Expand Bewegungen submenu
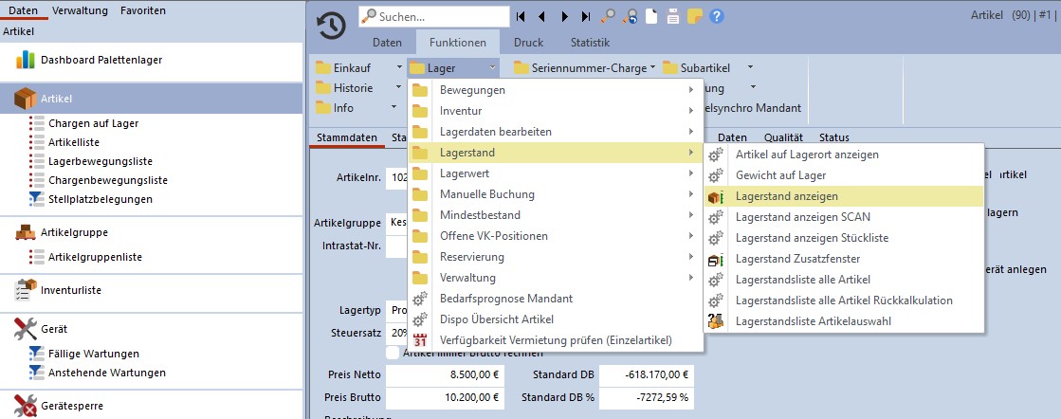The image size is (1061, 419). tap(555, 90)
